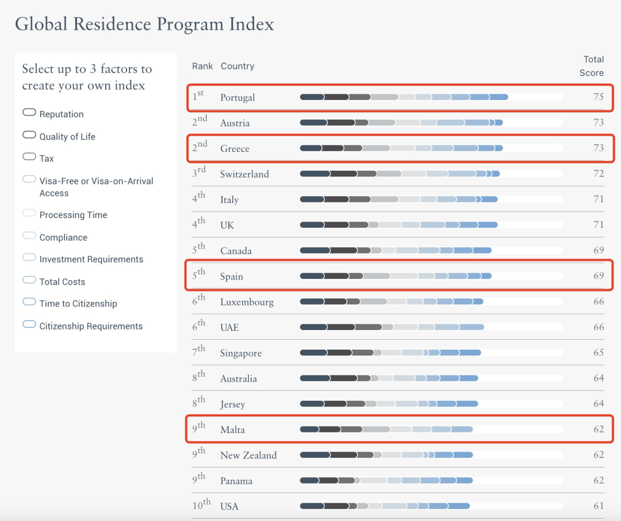Viewport: 621px width, 521px height.
Task: Click the Spain country name
Action: point(232,277)
